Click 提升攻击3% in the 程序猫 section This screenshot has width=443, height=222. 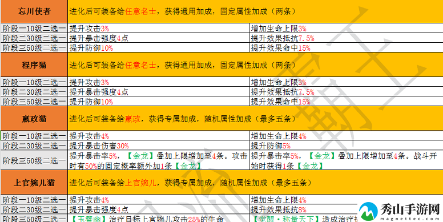(x=159, y=82)
